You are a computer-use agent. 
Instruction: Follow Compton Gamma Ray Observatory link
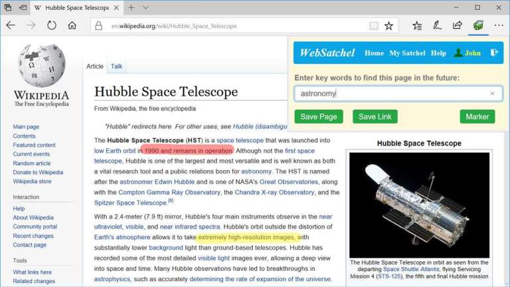169,192
